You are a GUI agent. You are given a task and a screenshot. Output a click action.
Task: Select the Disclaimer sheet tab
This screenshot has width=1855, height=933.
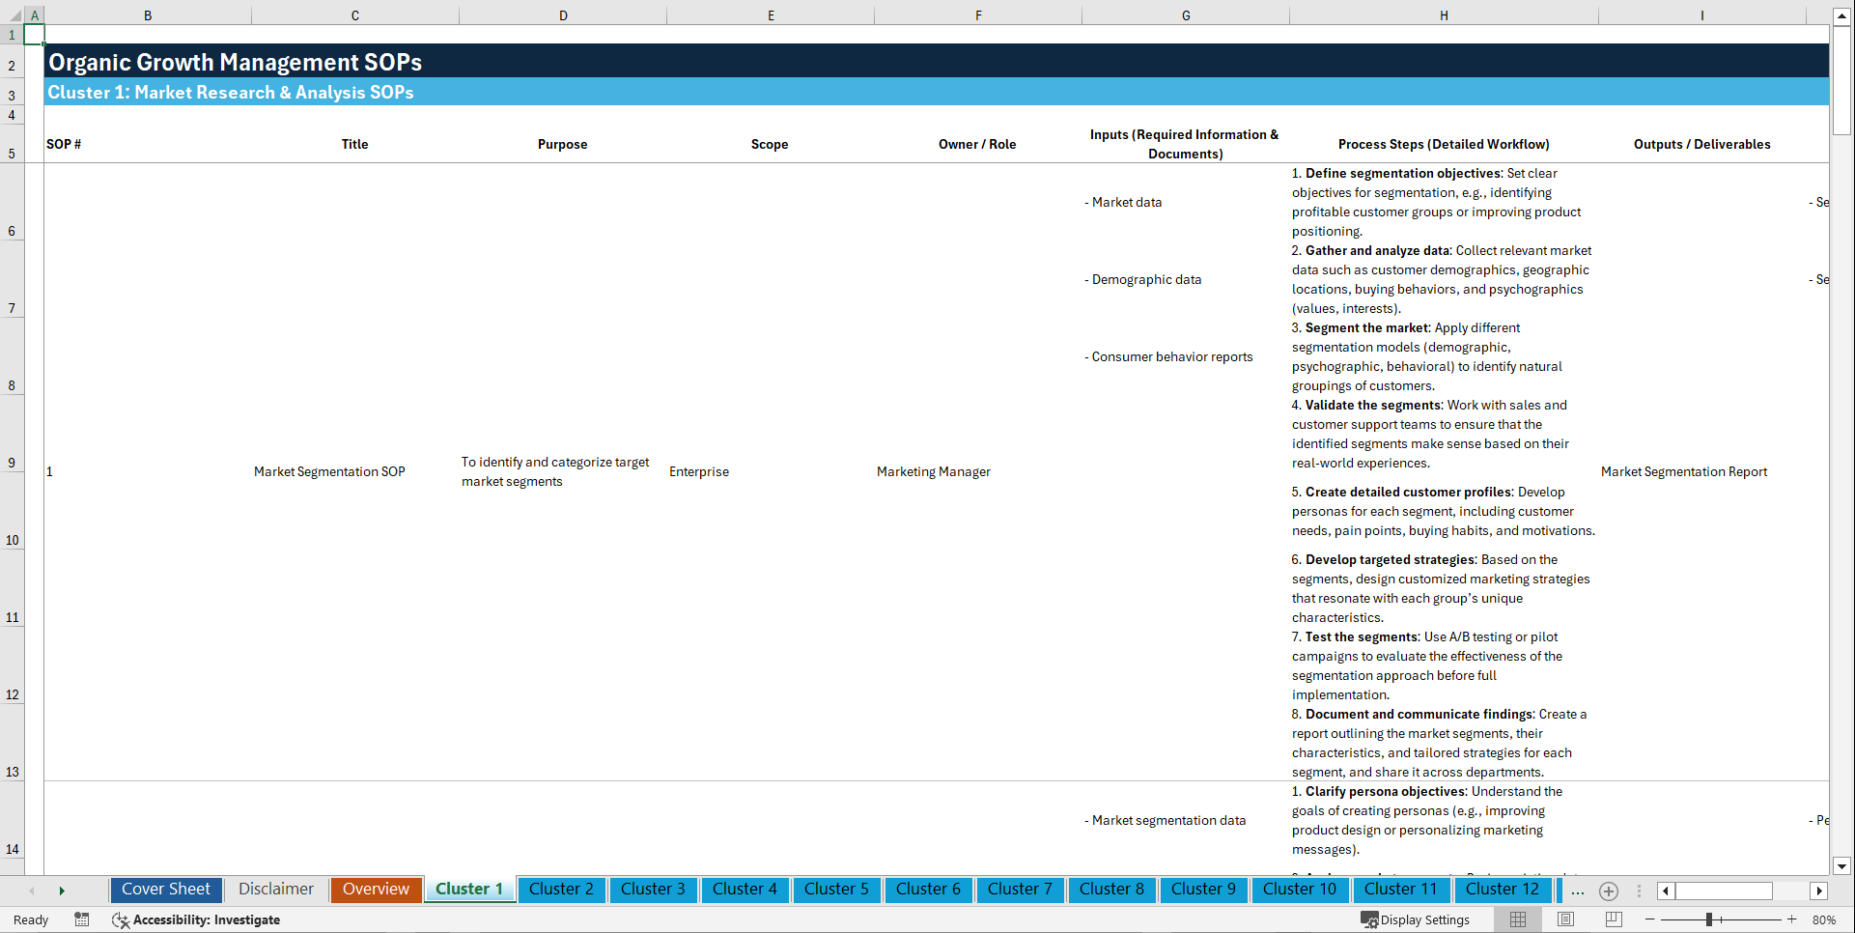click(275, 890)
